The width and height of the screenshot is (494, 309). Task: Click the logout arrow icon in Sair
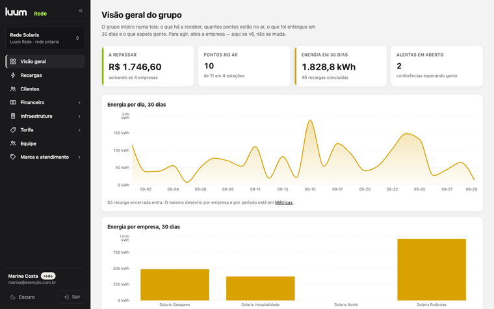click(x=66, y=297)
